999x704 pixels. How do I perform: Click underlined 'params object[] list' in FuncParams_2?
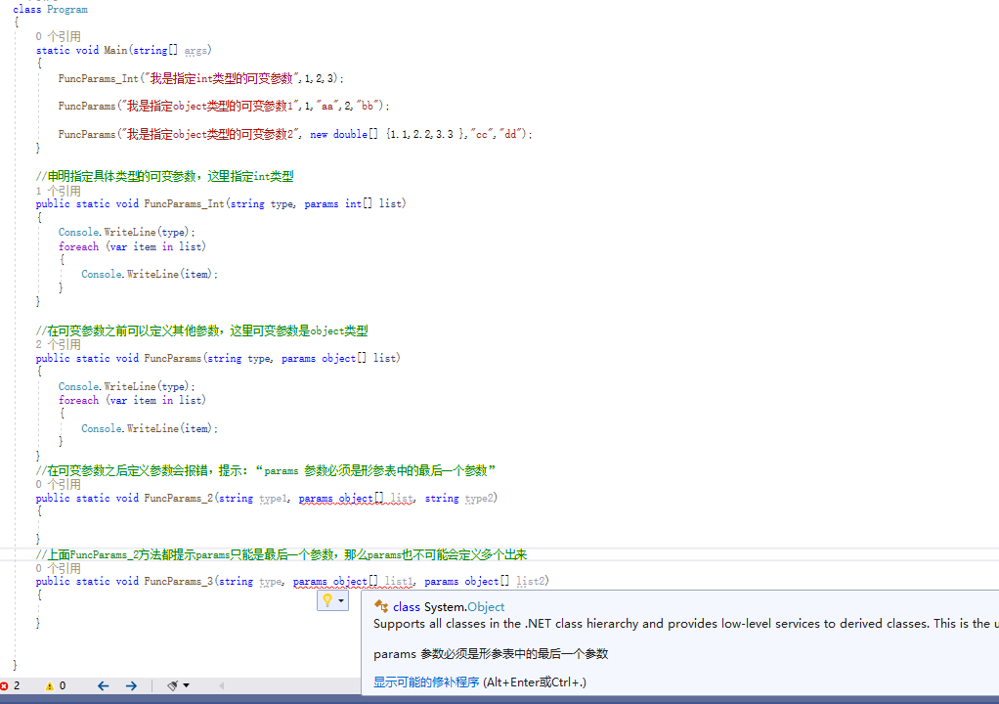coord(356,499)
